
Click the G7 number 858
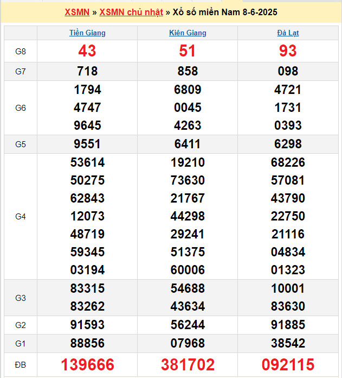188,71
